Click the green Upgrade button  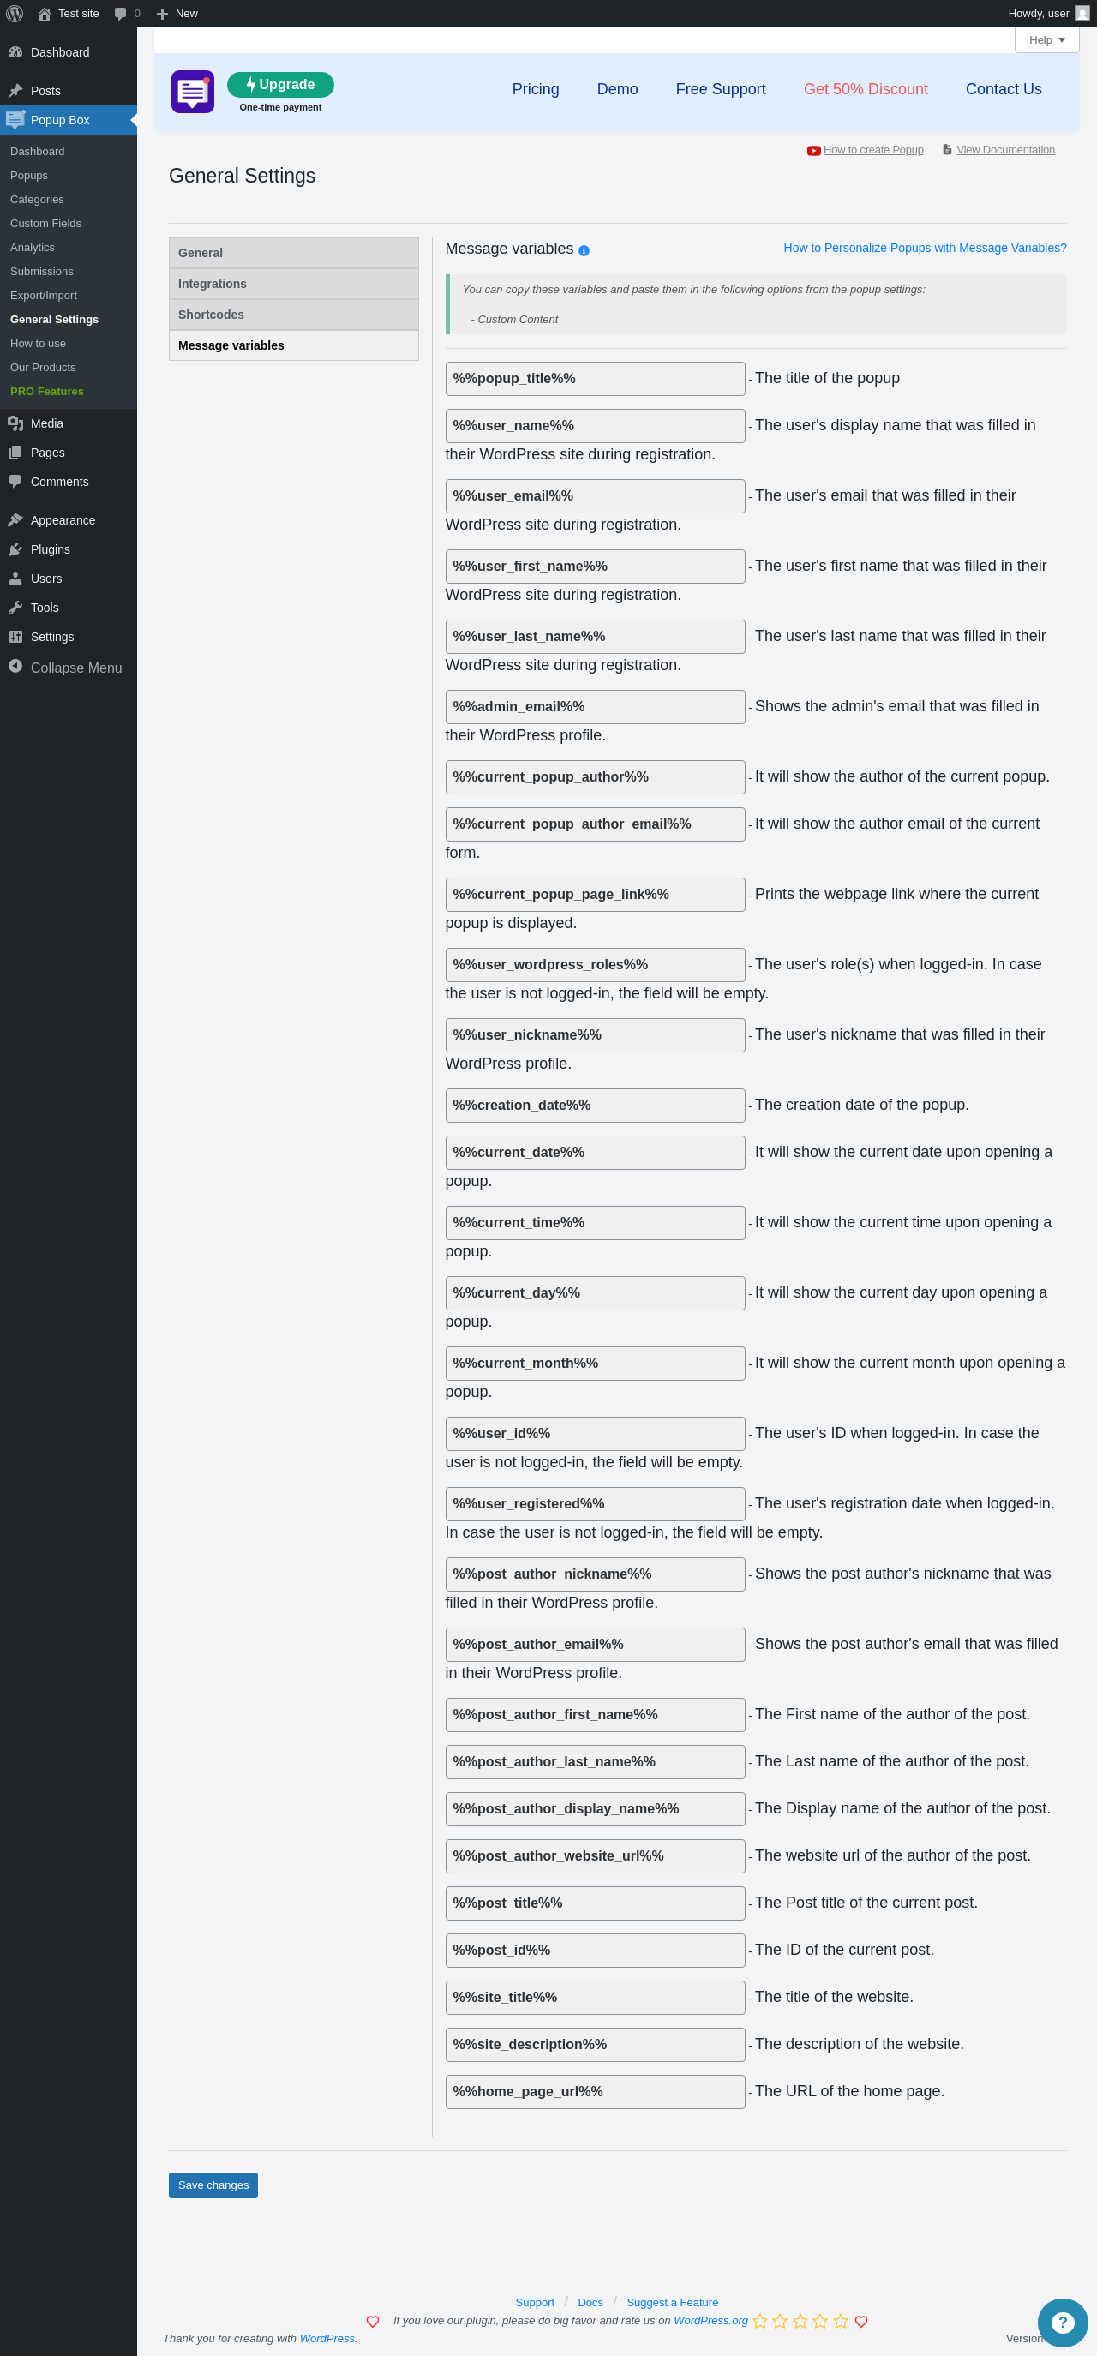pyautogui.click(x=280, y=84)
